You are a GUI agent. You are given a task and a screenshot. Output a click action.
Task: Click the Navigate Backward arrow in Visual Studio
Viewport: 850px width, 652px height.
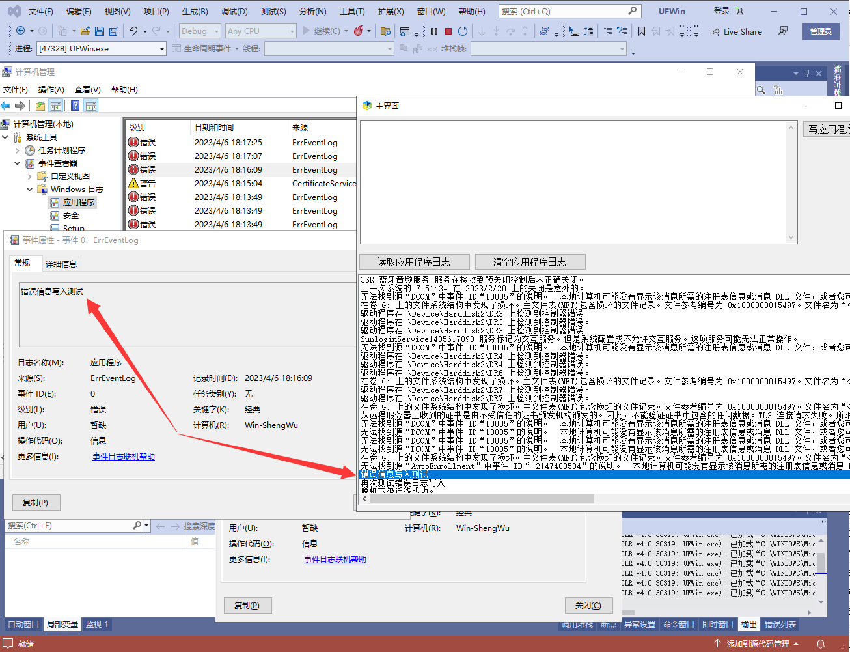pyautogui.click(x=20, y=31)
